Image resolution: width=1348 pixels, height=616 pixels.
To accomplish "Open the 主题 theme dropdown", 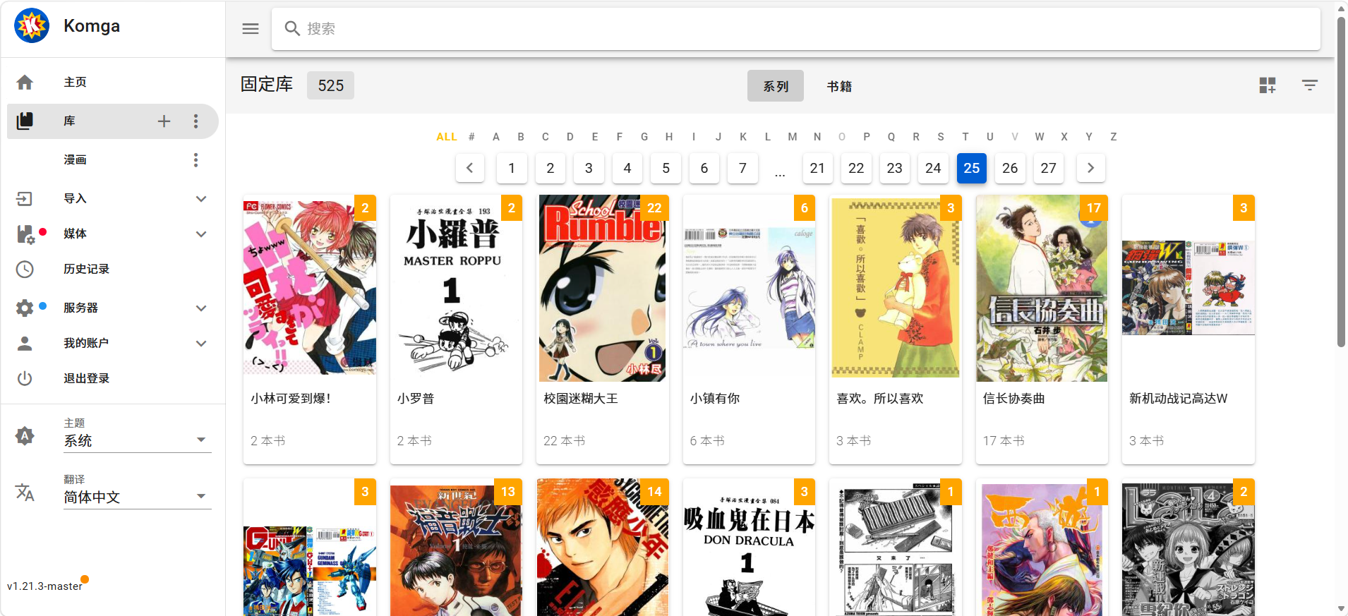I will [x=137, y=440].
